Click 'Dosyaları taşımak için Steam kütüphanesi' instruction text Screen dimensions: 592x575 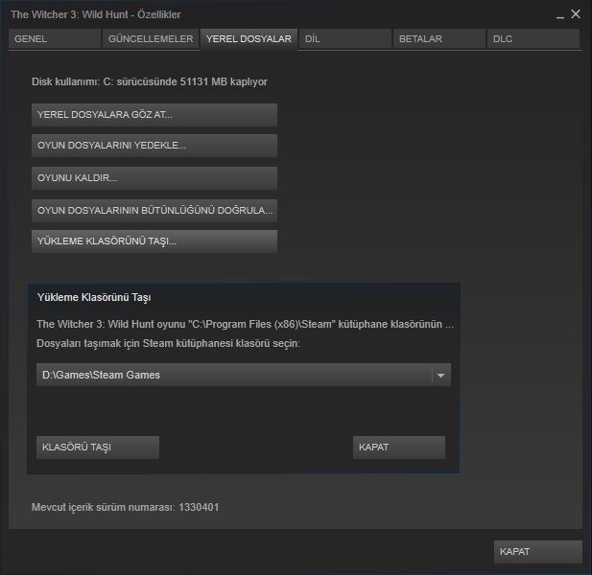[168, 344]
